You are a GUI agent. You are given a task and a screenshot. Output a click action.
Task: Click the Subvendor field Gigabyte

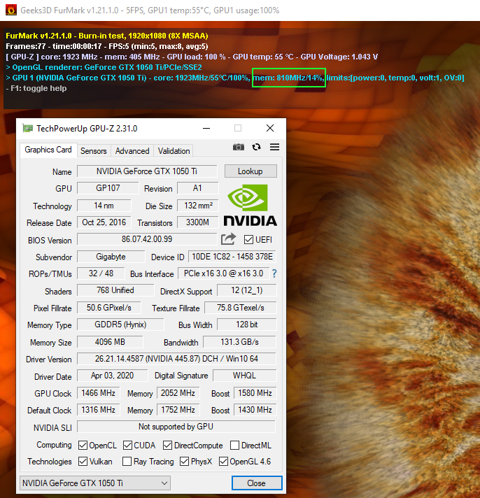coord(111,257)
